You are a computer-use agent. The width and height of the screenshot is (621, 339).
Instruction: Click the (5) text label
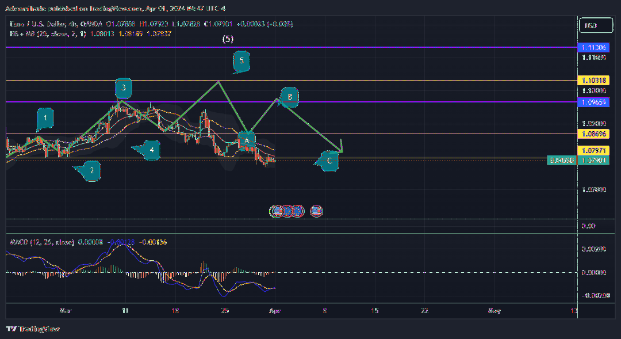(x=228, y=39)
